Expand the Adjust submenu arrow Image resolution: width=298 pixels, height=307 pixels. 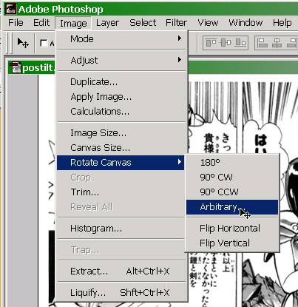[x=180, y=60]
